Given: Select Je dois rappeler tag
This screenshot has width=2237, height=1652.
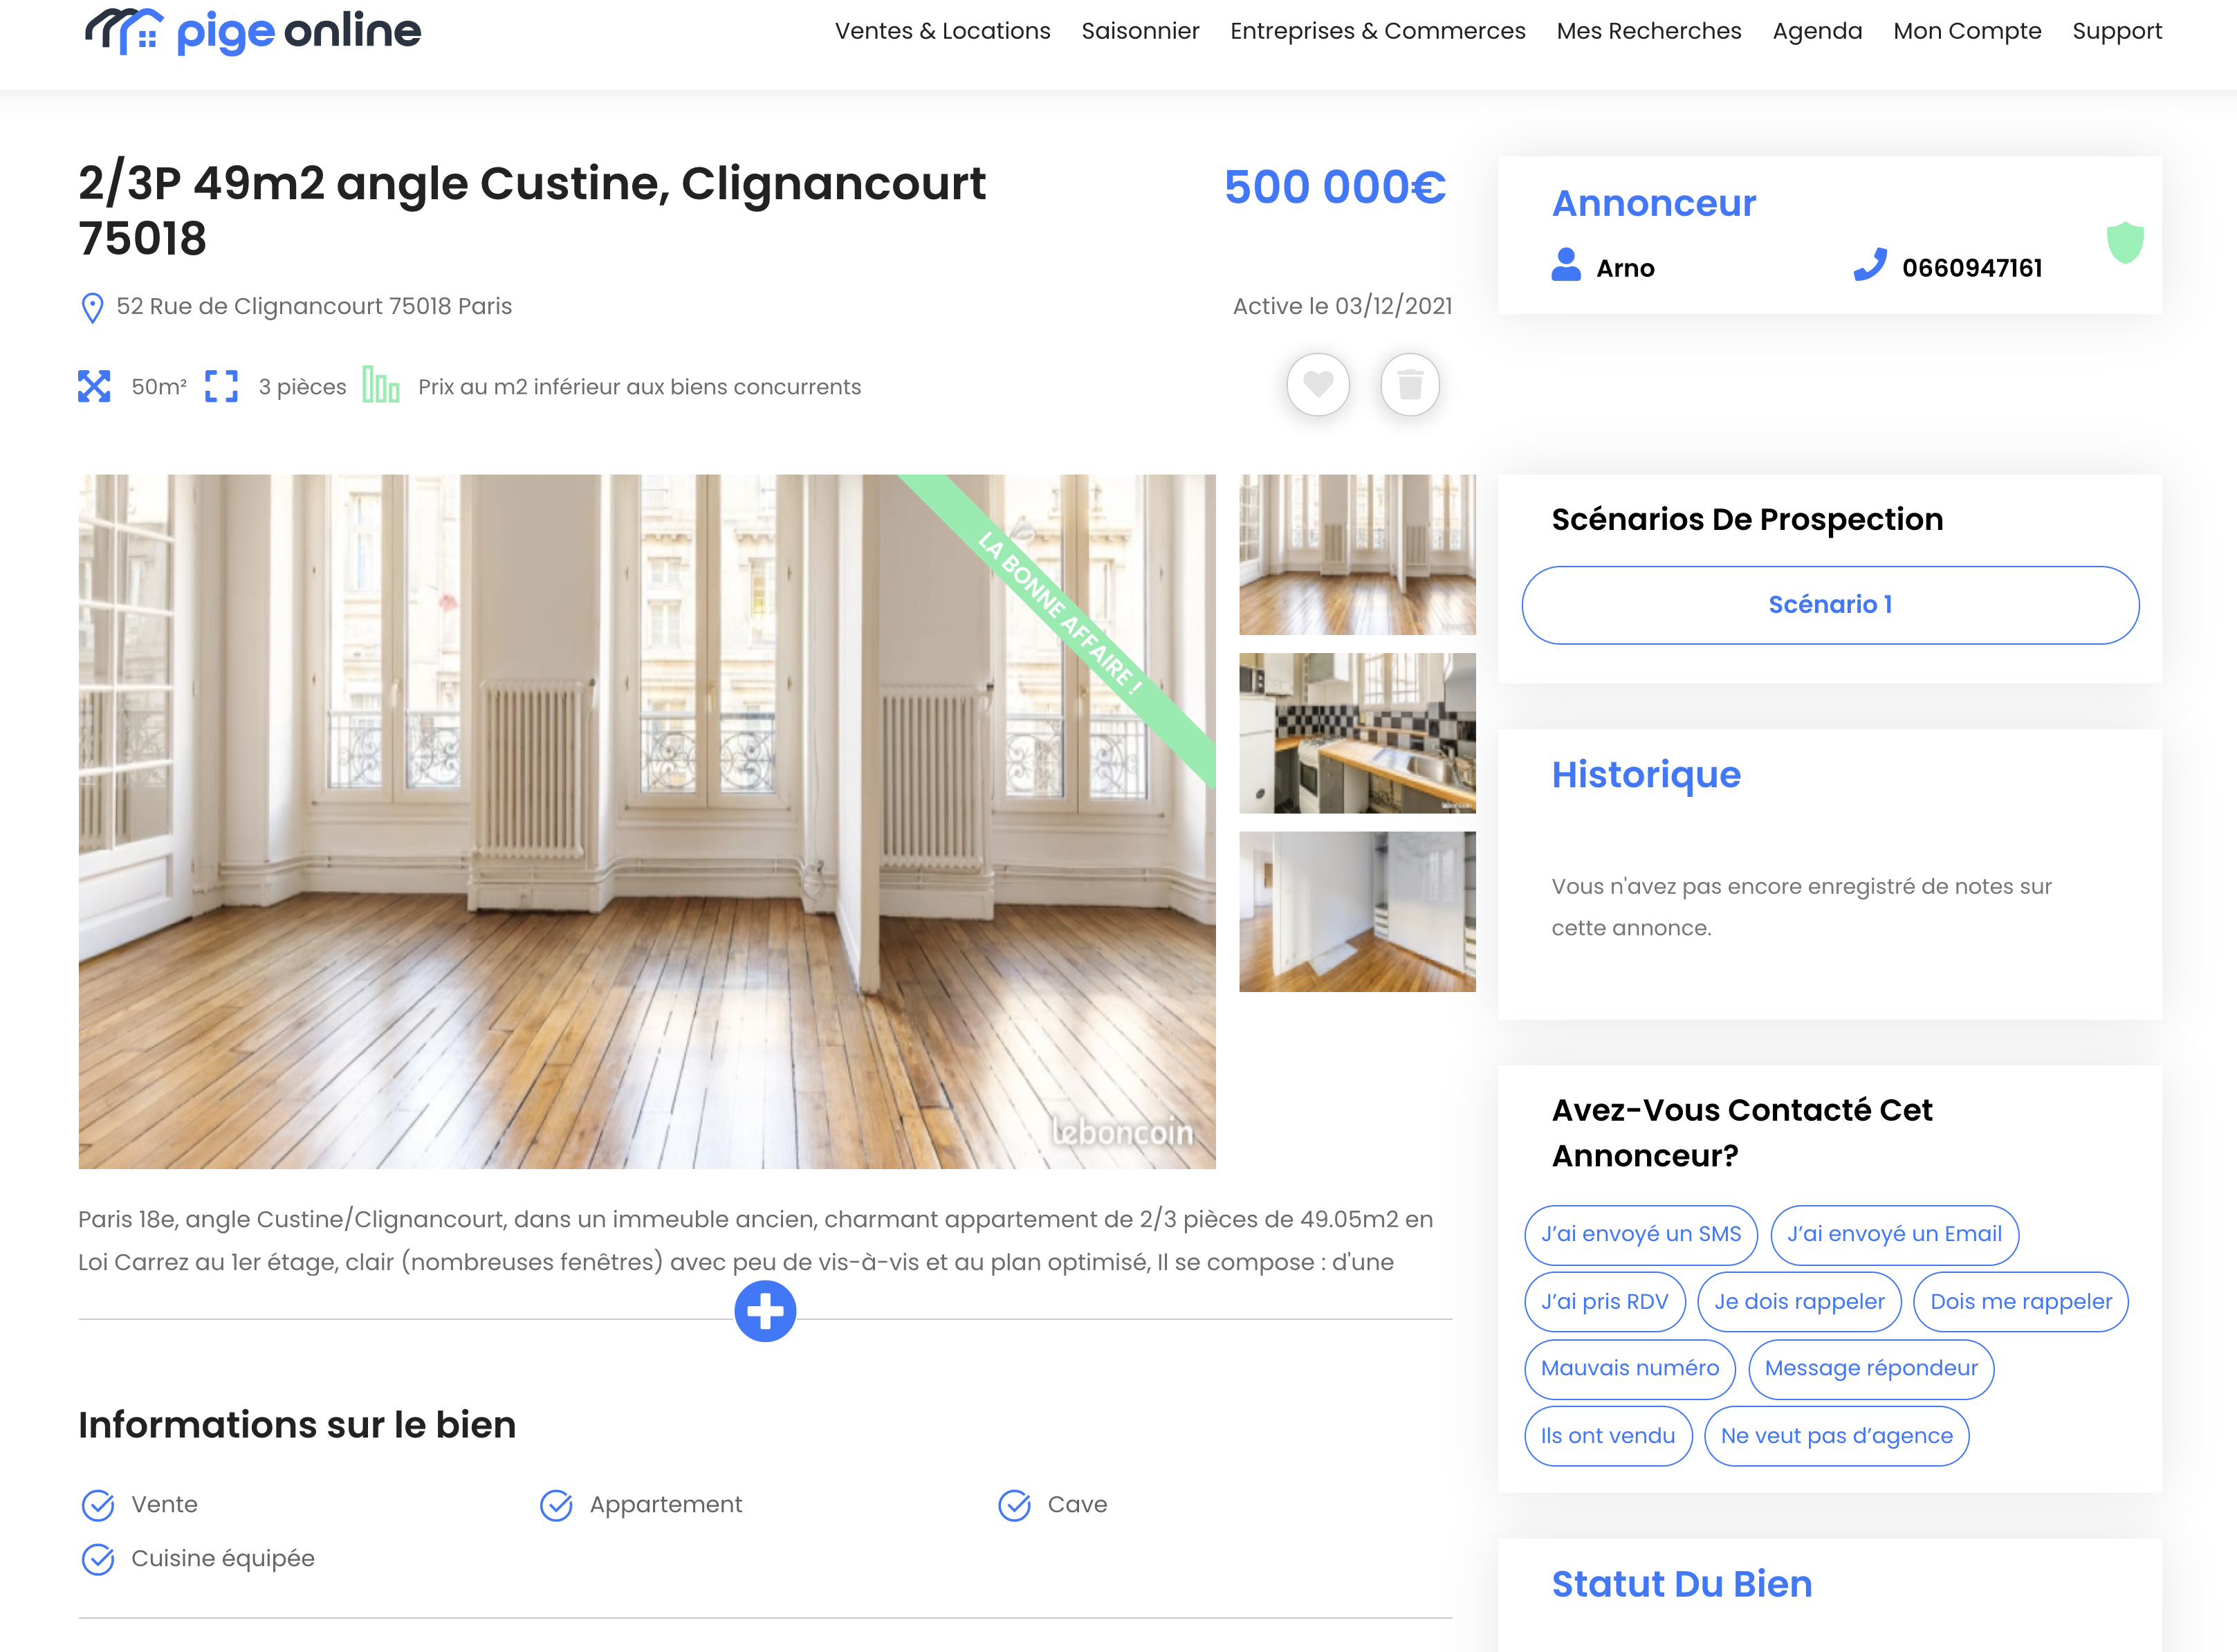Looking at the screenshot, I should tap(1799, 1302).
